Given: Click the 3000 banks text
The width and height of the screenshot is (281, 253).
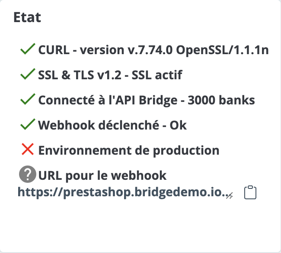Looking at the screenshot, I should point(221,100).
